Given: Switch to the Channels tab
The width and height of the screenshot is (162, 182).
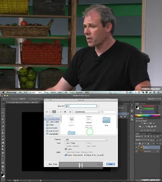Looking at the screenshot, I should click(x=144, y=134).
